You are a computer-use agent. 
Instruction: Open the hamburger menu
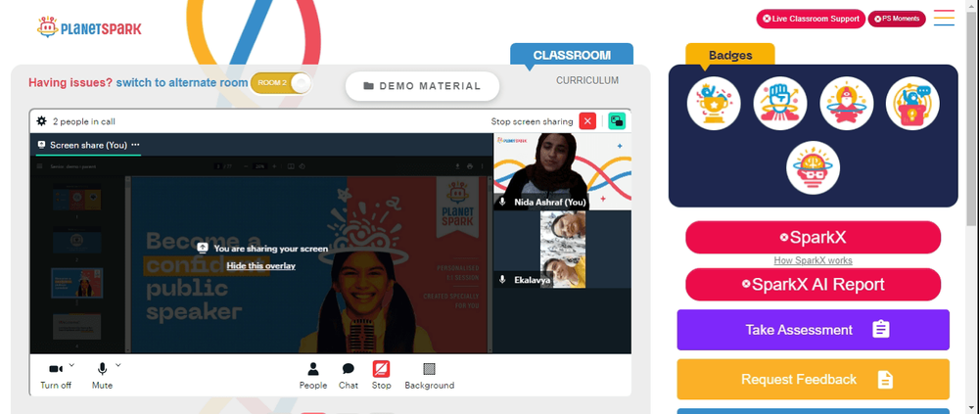pos(944,18)
